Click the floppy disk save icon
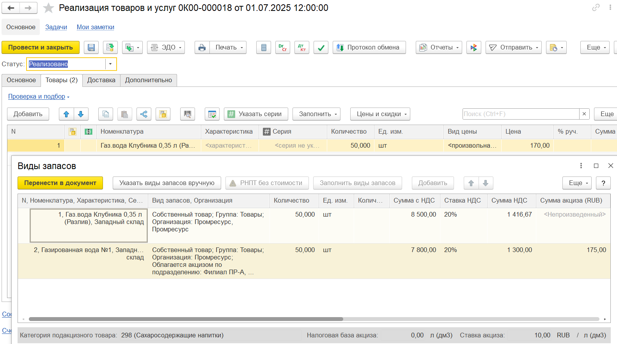The image size is (617, 344). [91, 48]
